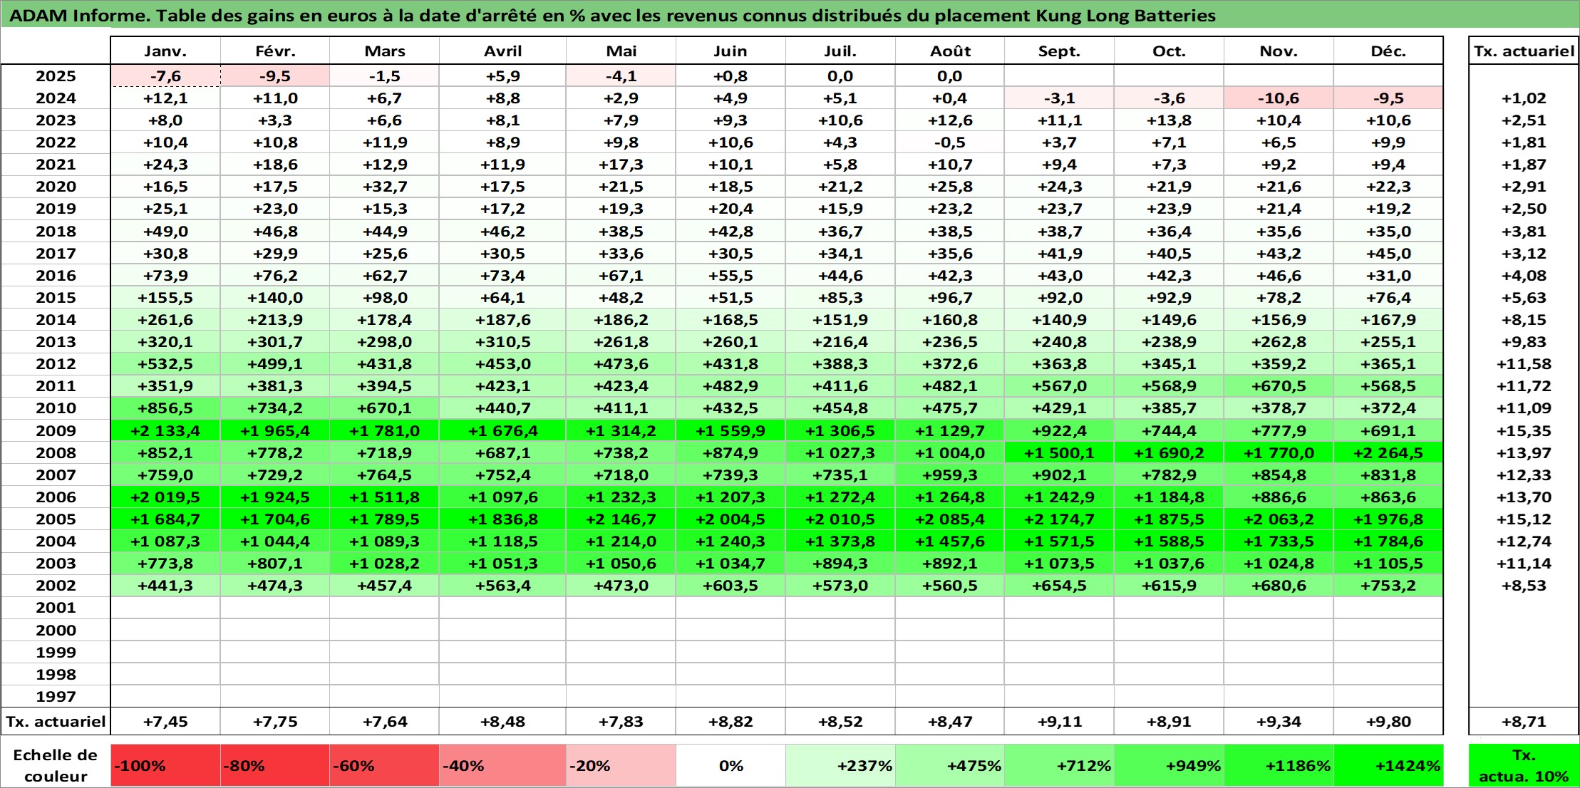
Task: Select the Echelle de couleur label
Action: tap(56, 765)
